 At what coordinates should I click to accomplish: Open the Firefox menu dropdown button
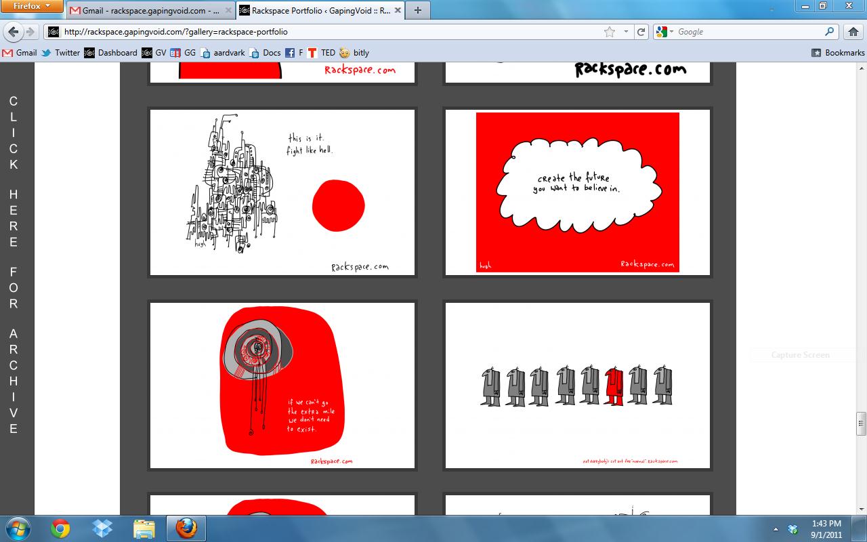point(32,6)
